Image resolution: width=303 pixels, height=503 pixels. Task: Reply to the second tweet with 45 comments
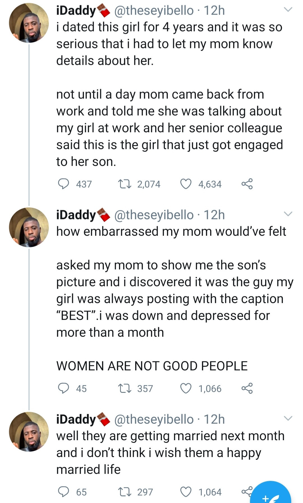[64, 388]
